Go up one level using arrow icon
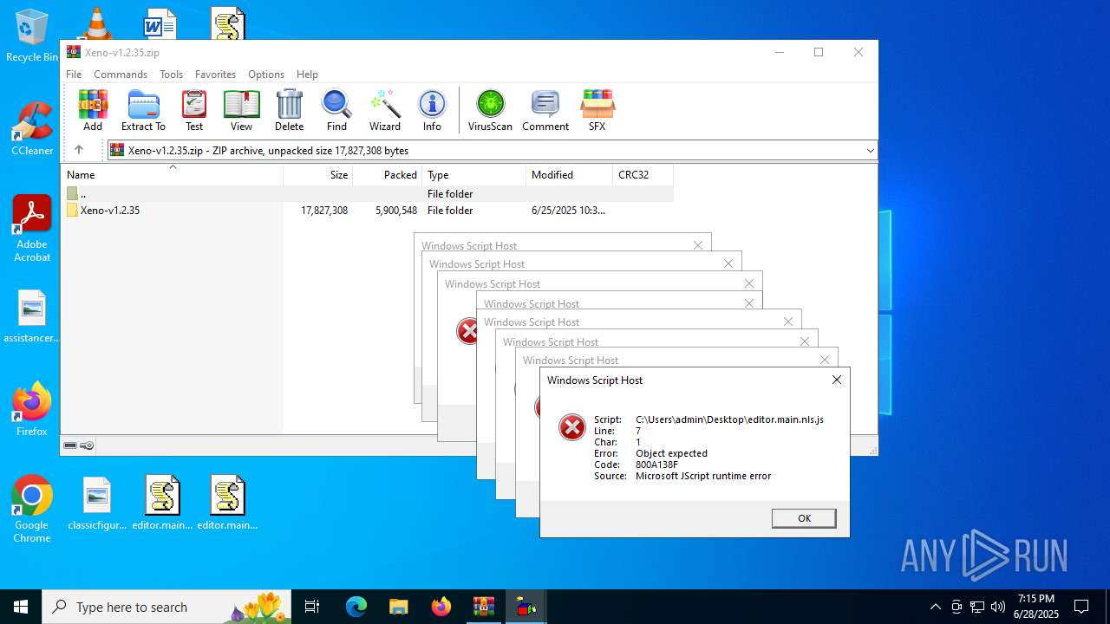 [x=79, y=150]
